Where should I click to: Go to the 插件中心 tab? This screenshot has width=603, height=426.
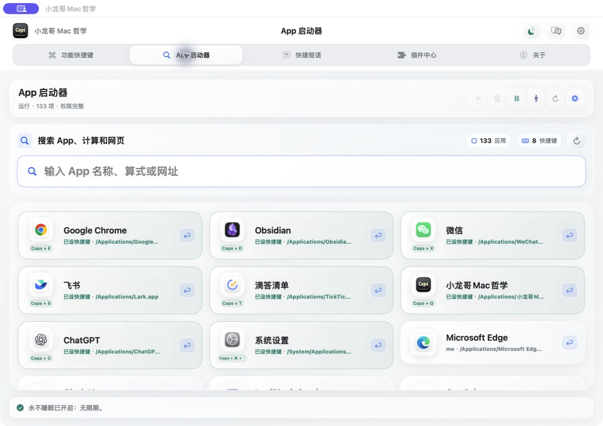click(x=417, y=55)
